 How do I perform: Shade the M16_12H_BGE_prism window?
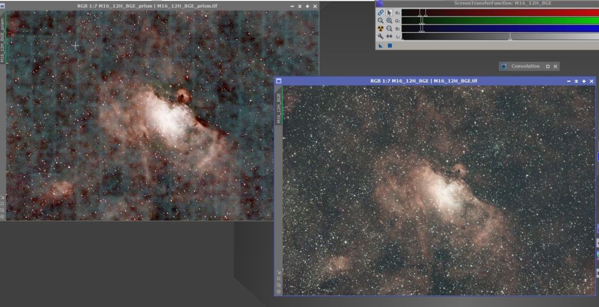tap(300, 6)
